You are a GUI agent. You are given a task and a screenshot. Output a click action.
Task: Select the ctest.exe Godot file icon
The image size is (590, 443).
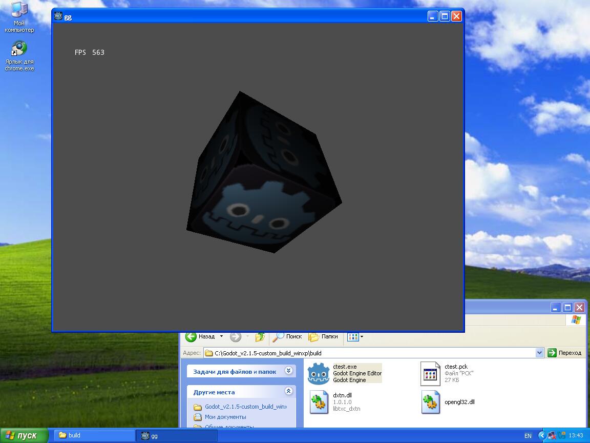(x=319, y=373)
